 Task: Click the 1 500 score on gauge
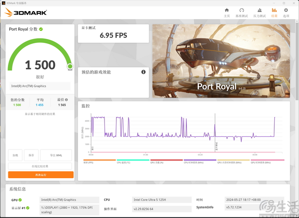[40, 65]
